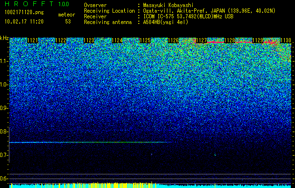Click the 1128 time marker

click(230, 40)
